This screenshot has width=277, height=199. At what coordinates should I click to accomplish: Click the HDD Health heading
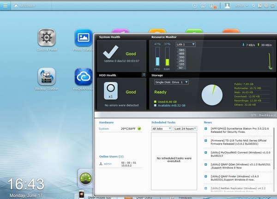click(108, 75)
